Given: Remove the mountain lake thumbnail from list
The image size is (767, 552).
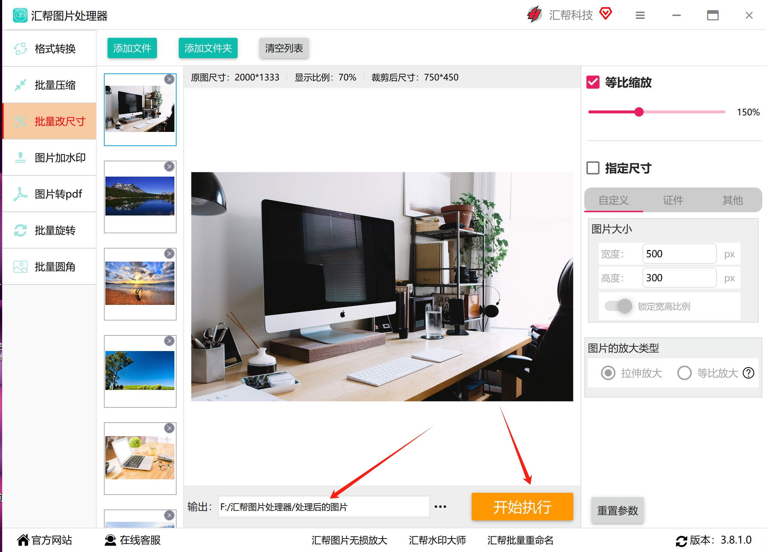Looking at the screenshot, I should click(x=169, y=166).
